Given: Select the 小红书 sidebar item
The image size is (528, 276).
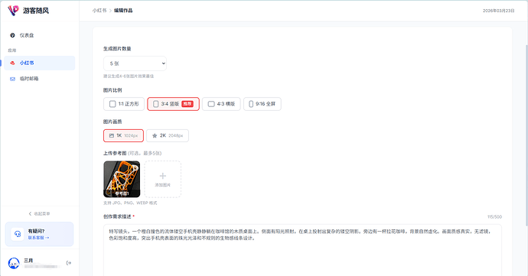Looking at the screenshot, I should 39,63.
